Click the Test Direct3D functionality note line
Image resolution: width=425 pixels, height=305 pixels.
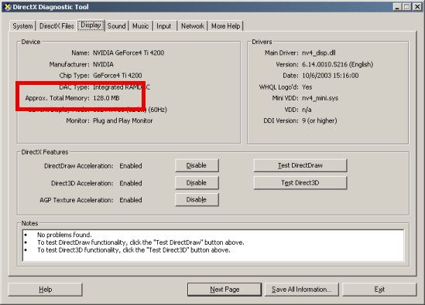pos(134,250)
